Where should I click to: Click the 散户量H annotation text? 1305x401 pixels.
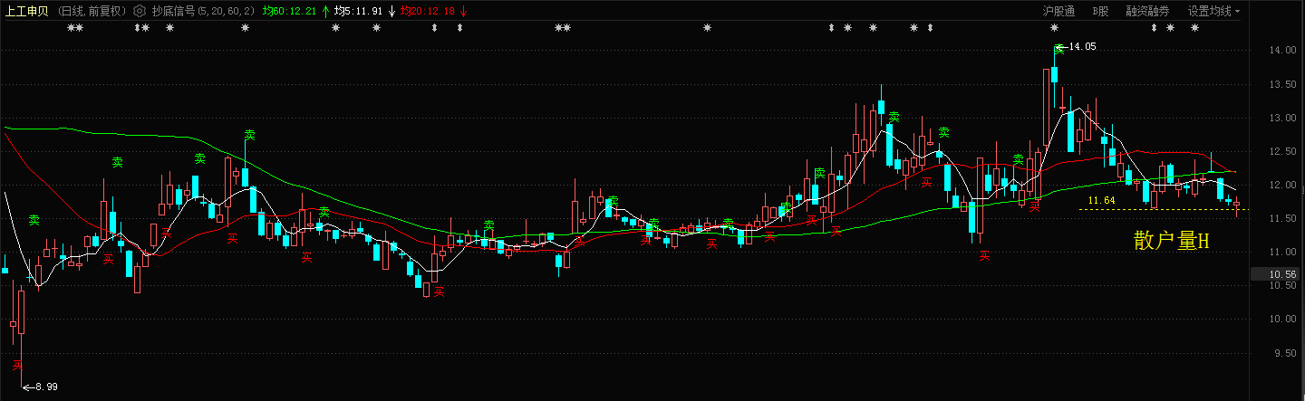[1172, 240]
